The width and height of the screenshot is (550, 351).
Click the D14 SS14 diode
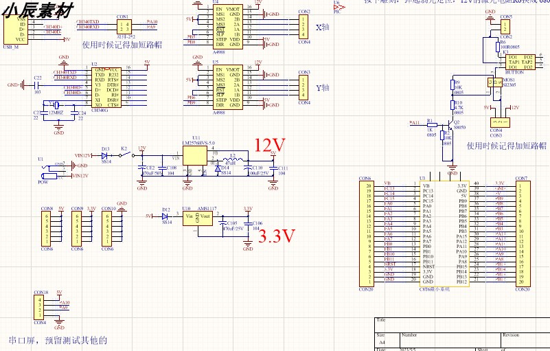(218, 169)
